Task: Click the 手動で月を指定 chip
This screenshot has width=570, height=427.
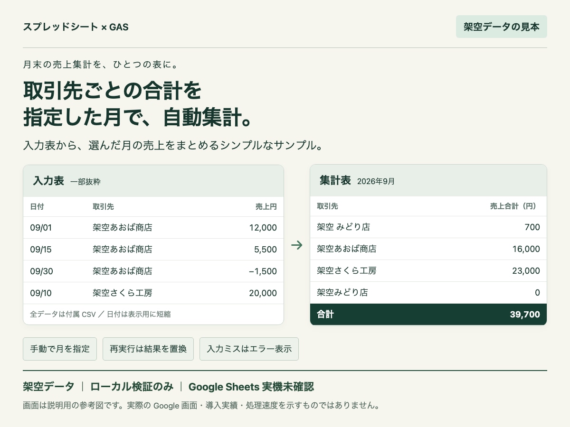Action: [x=60, y=349]
